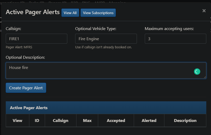Viewport: 211px width, 135px height.
Task: Open View Subscriptions
Action: point(98,13)
